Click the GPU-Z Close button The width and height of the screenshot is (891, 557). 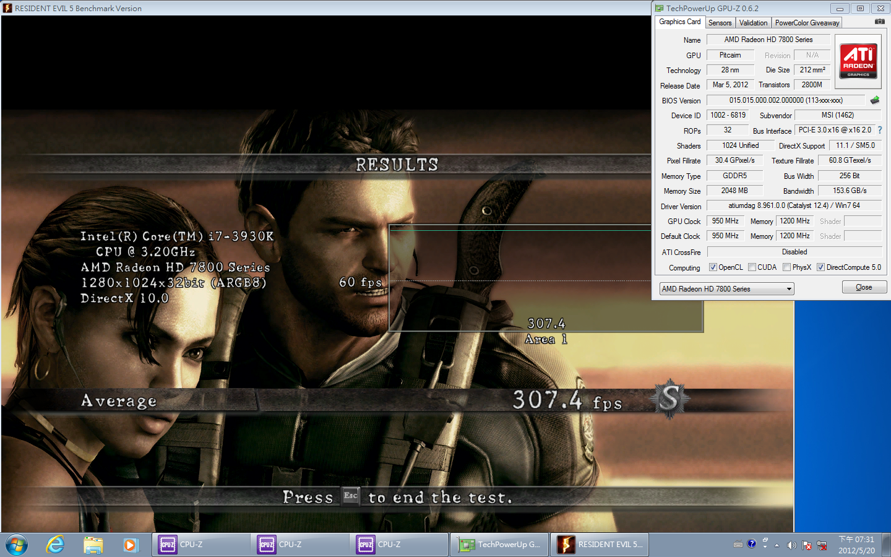[x=864, y=287]
